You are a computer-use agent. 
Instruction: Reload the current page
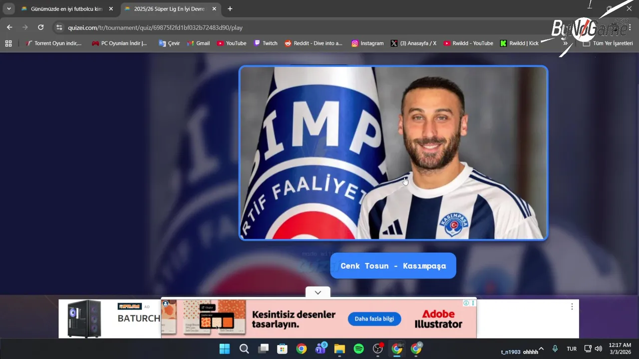(41, 27)
